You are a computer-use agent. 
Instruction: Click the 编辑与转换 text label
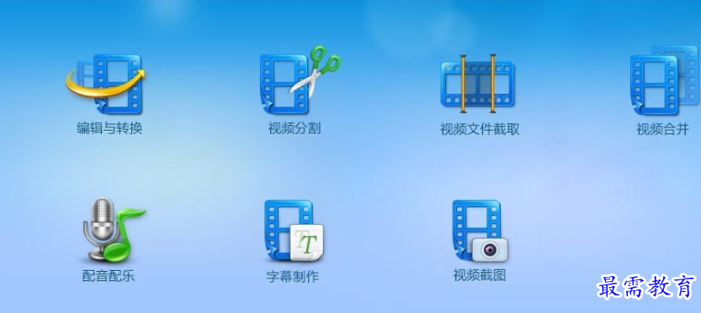click(x=109, y=129)
